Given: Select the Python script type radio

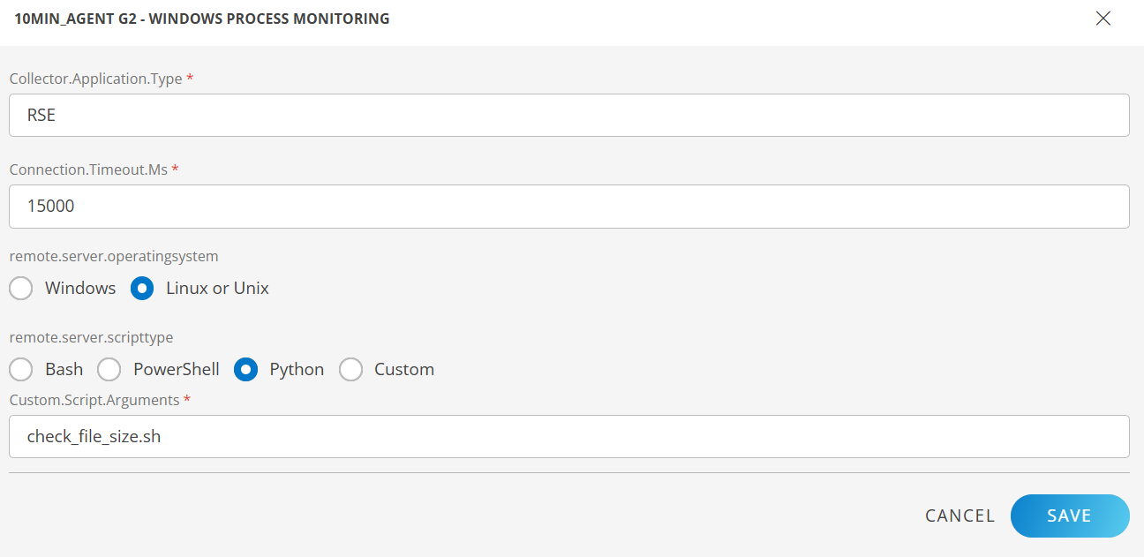Looking at the screenshot, I should 245,370.
